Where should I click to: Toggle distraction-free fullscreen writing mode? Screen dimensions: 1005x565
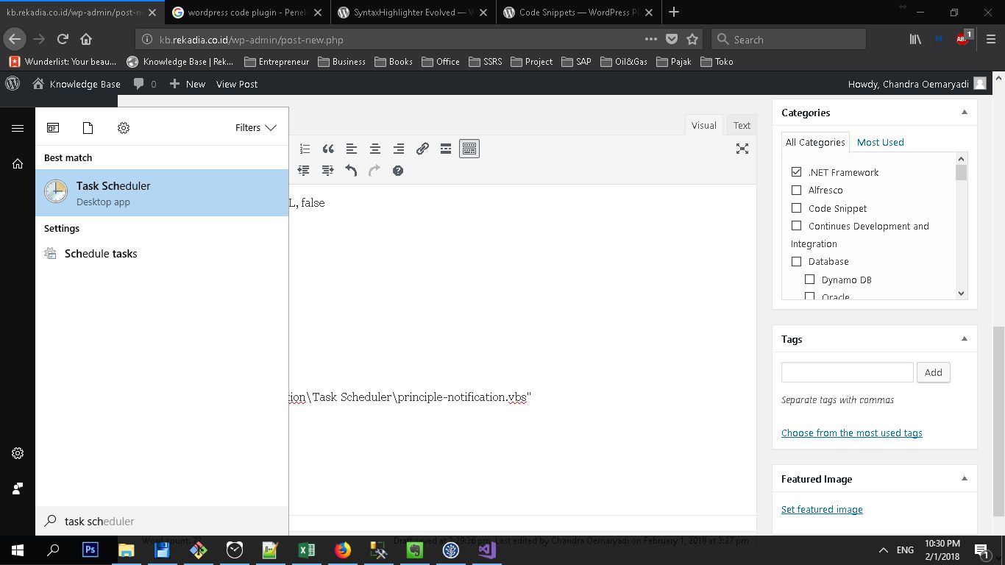point(742,149)
